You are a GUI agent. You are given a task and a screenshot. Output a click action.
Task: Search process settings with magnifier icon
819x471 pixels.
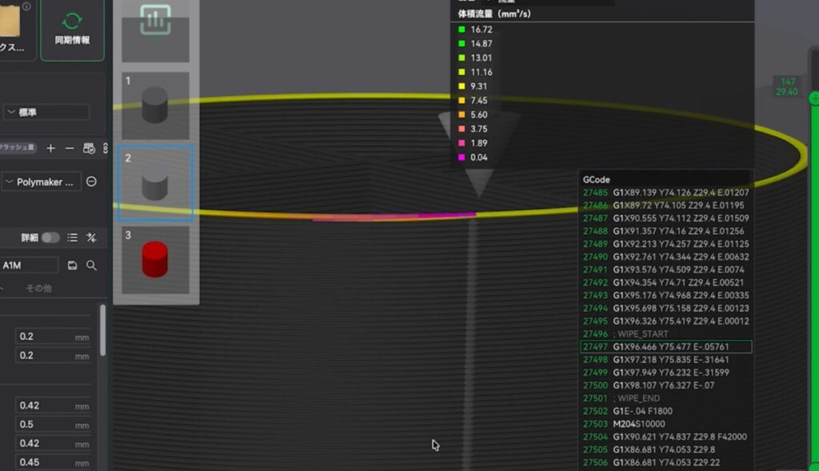coord(92,265)
